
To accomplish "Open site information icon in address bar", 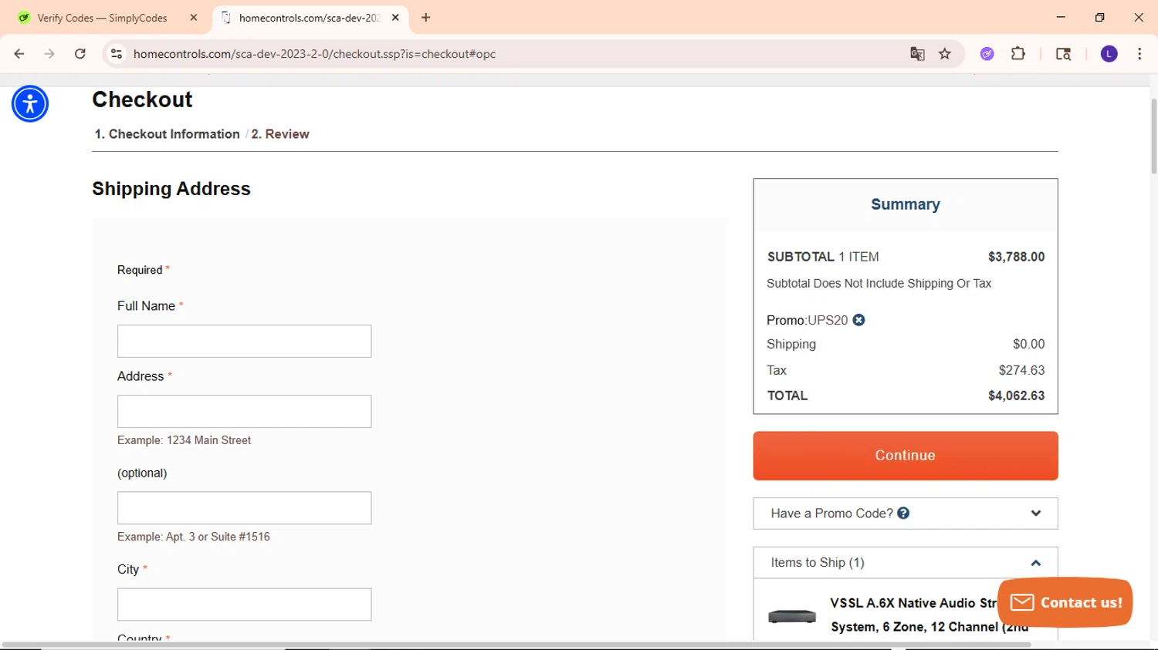I will click(x=117, y=54).
